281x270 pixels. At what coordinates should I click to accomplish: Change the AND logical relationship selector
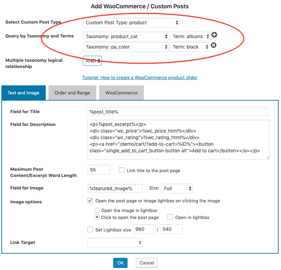tap(93, 61)
